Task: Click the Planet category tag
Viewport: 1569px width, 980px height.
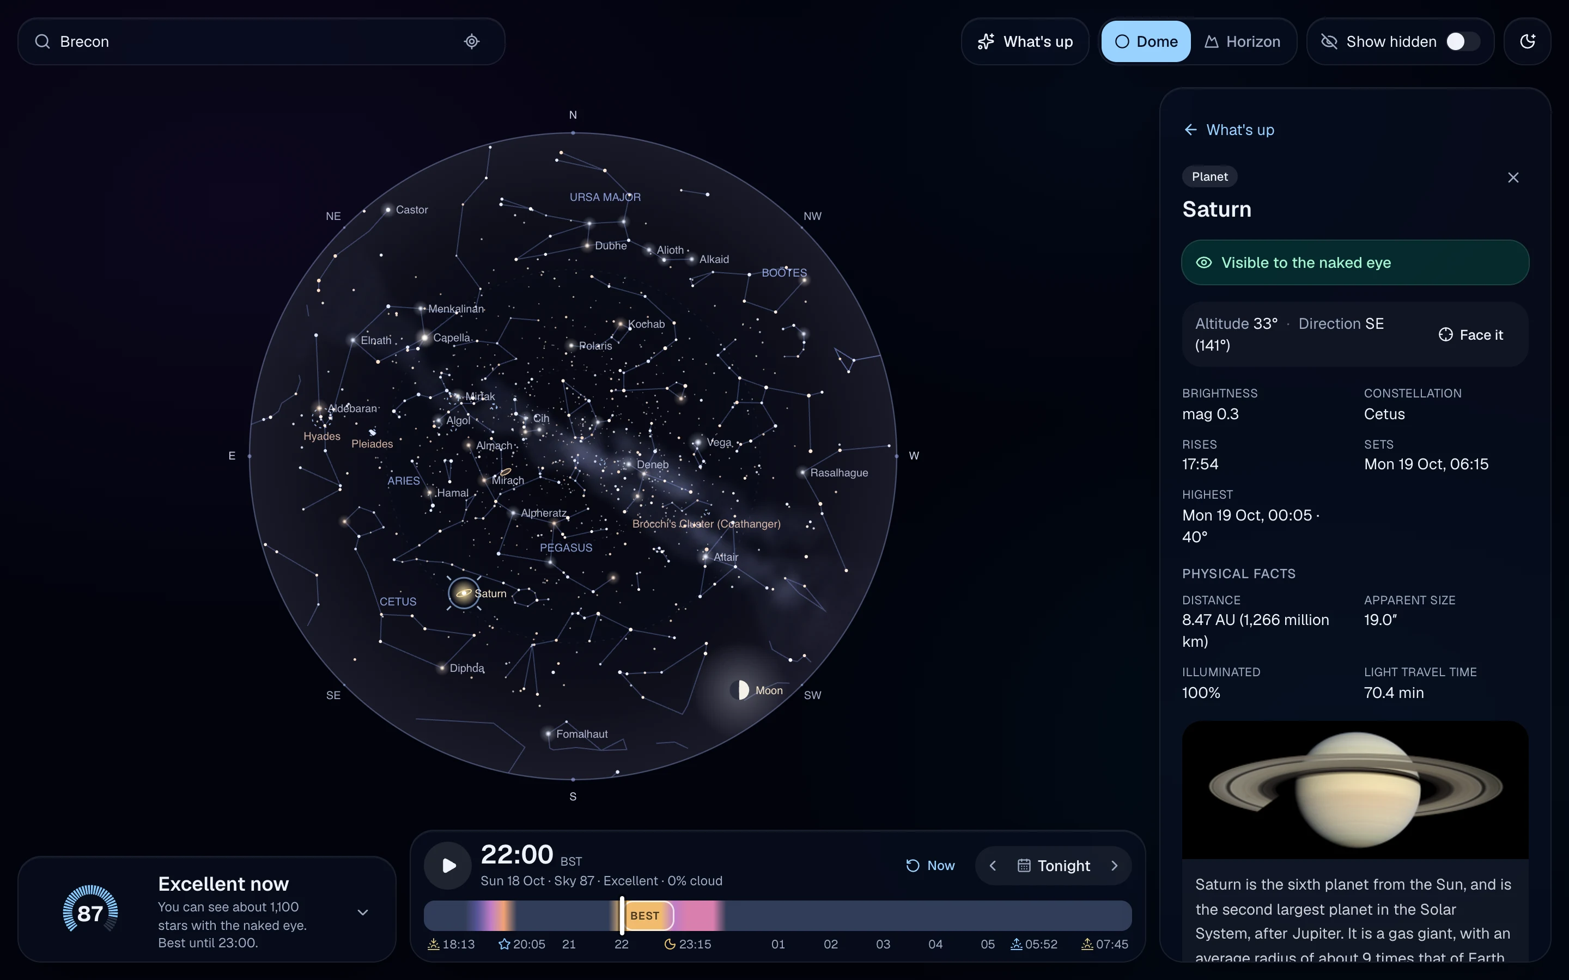Action: point(1209,176)
